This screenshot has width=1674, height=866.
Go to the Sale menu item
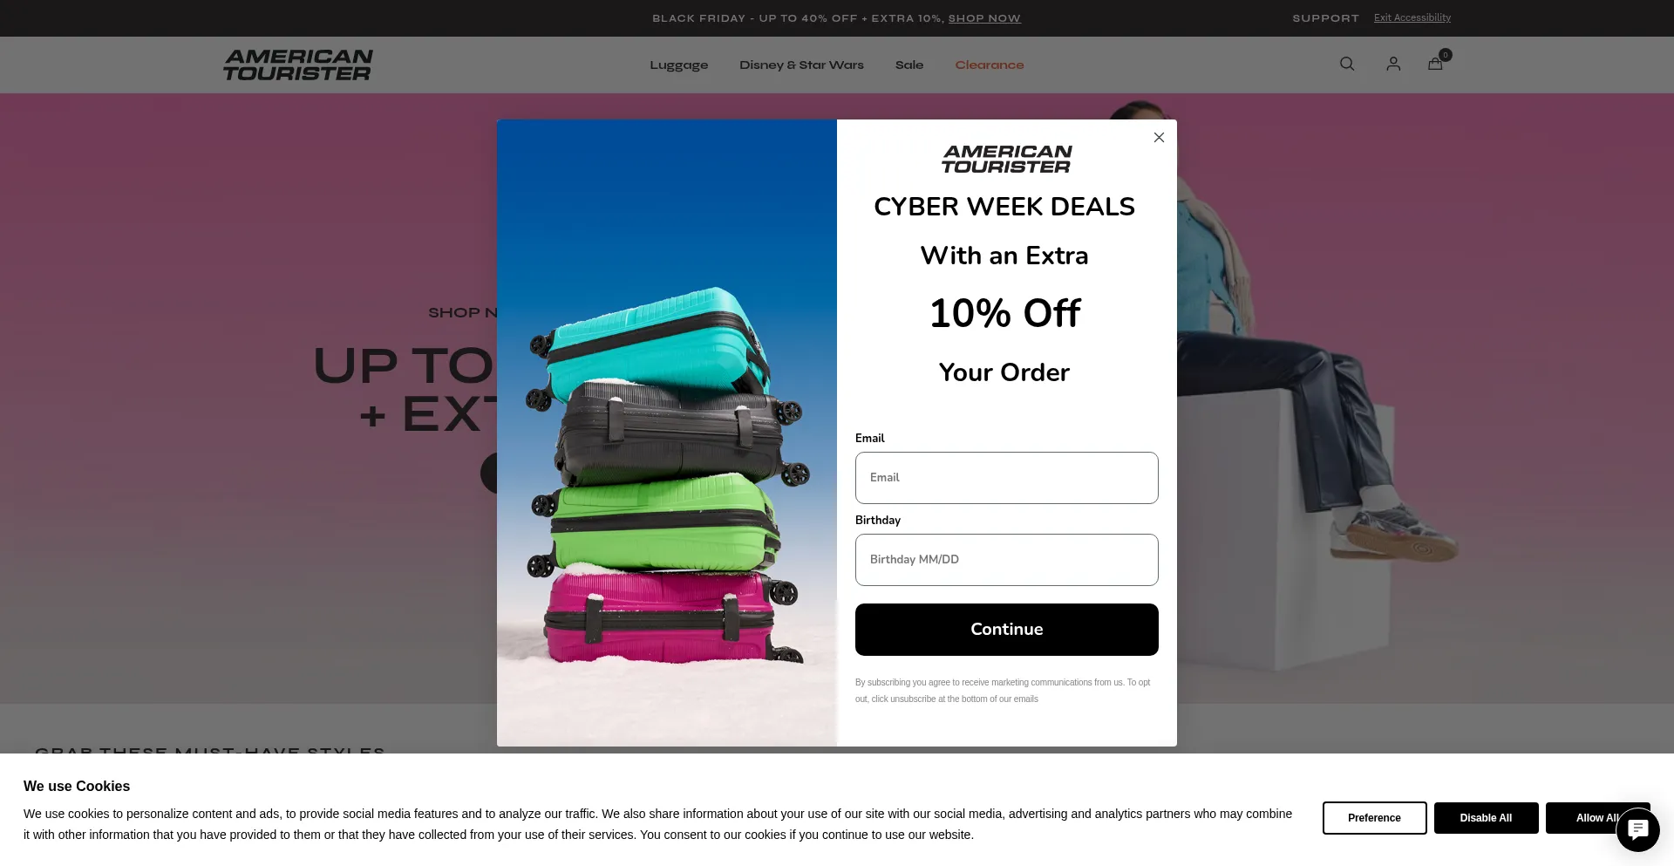[908, 65]
